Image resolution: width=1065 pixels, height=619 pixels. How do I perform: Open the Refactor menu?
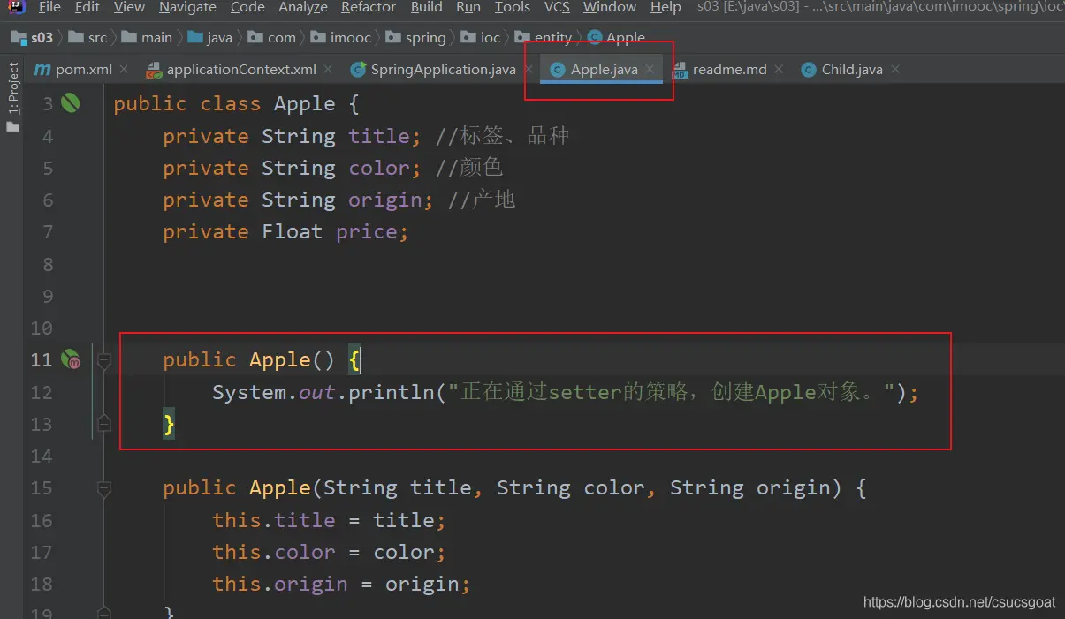tap(368, 7)
